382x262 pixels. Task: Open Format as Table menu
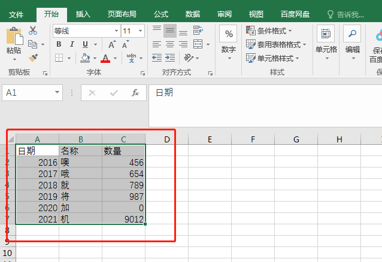[276, 44]
